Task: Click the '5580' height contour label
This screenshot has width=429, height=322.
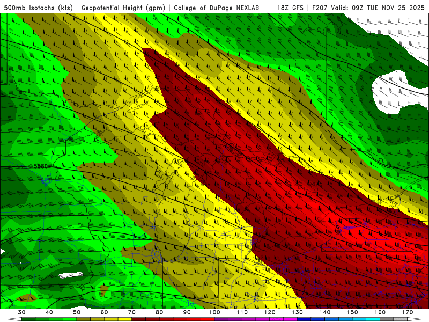Action: (41, 166)
